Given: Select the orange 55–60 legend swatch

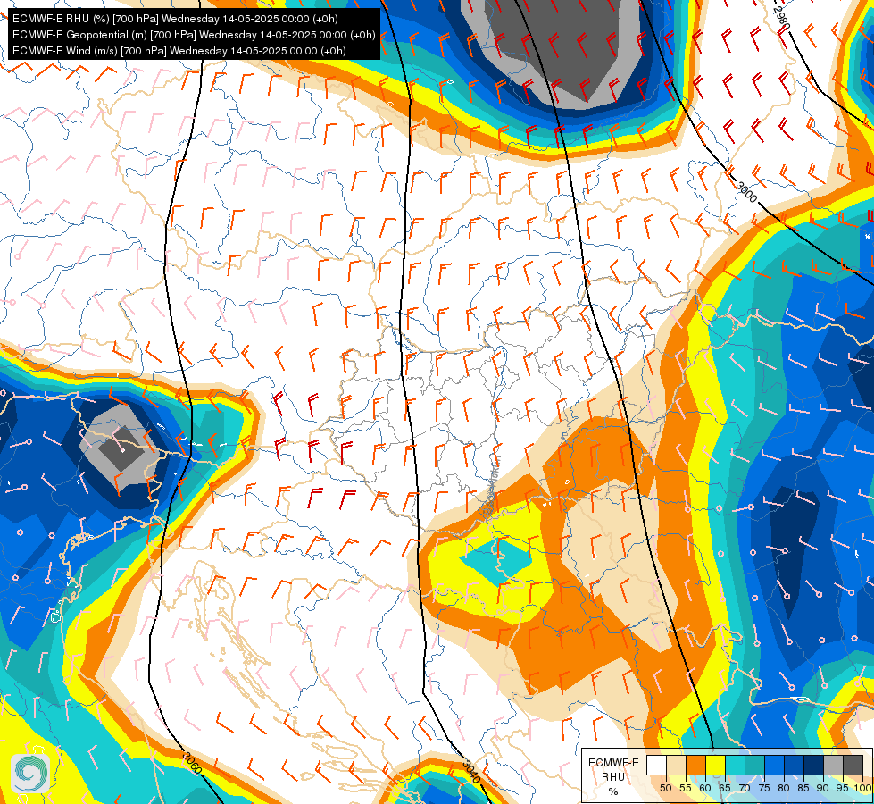Looking at the screenshot, I should tap(696, 765).
